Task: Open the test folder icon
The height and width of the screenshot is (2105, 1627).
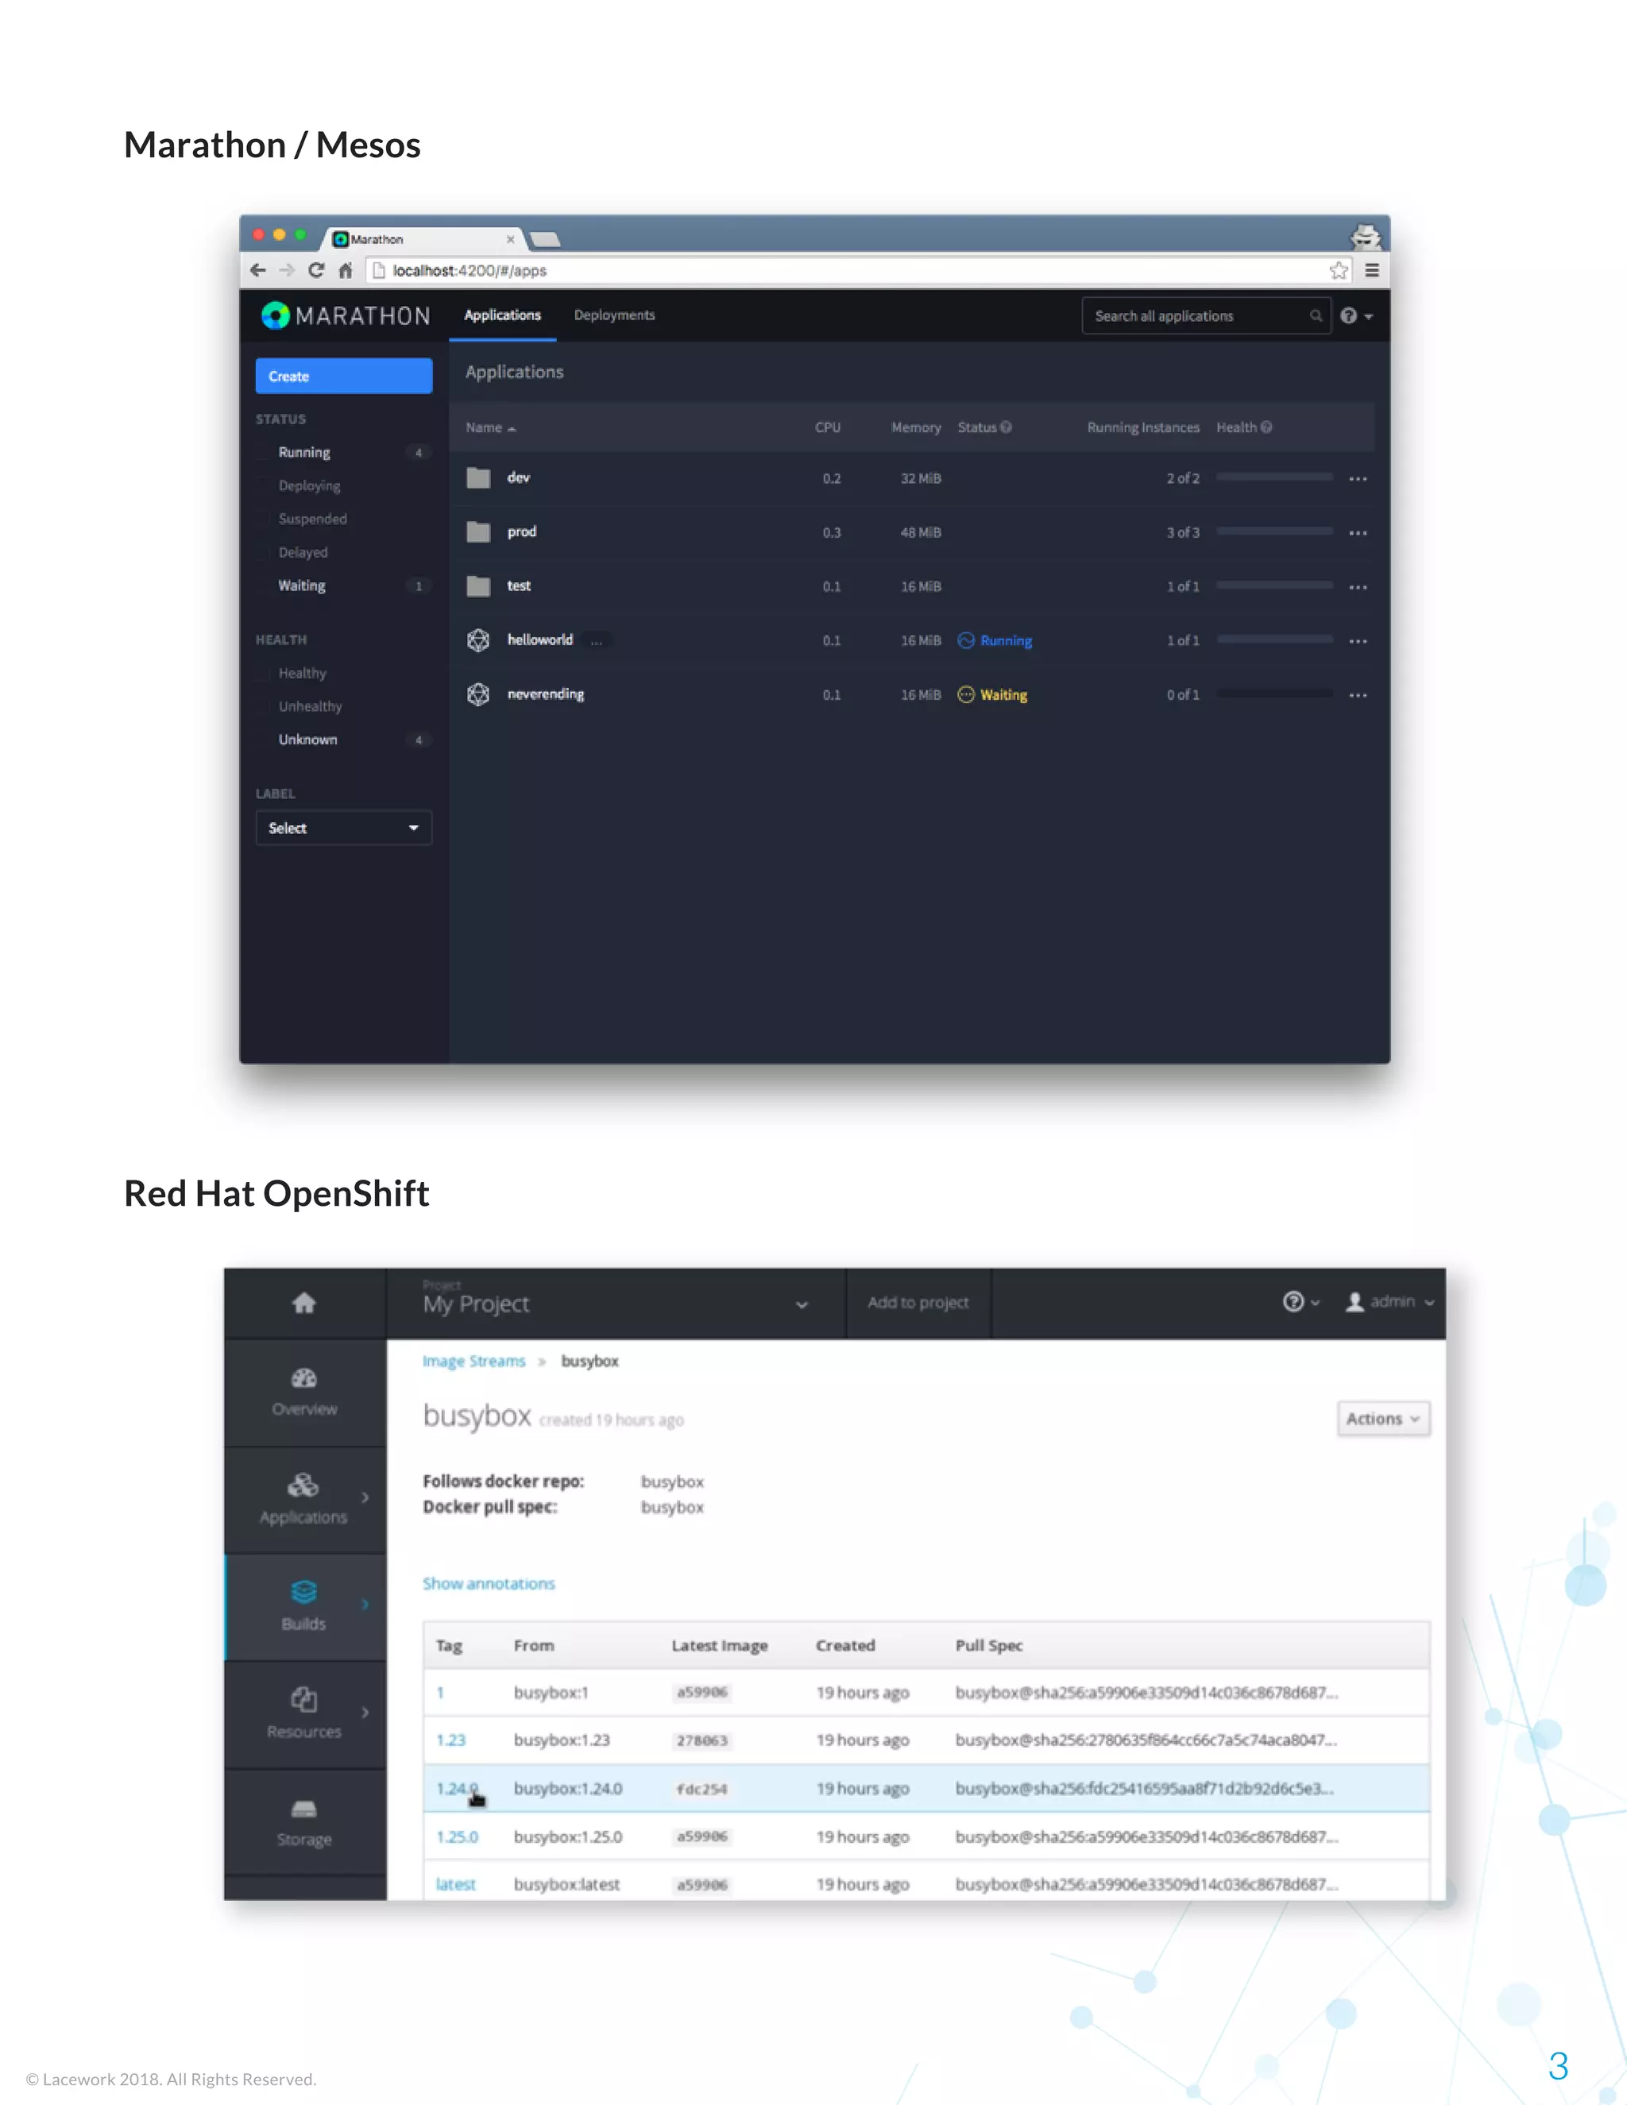Action: [479, 586]
